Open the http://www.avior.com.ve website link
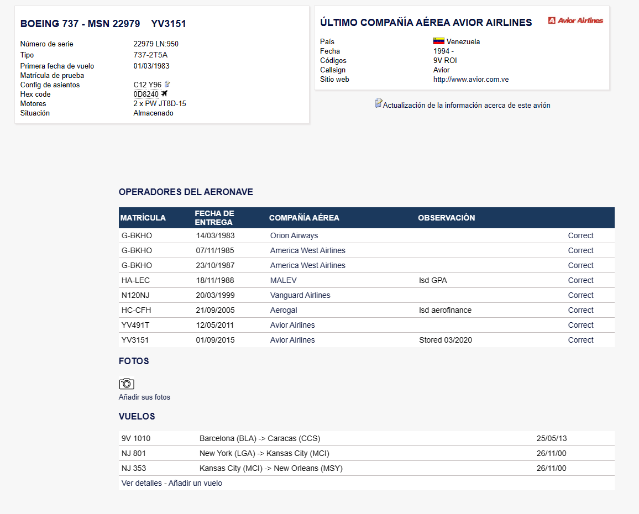The height and width of the screenshot is (514, 639). click(471, 80)
